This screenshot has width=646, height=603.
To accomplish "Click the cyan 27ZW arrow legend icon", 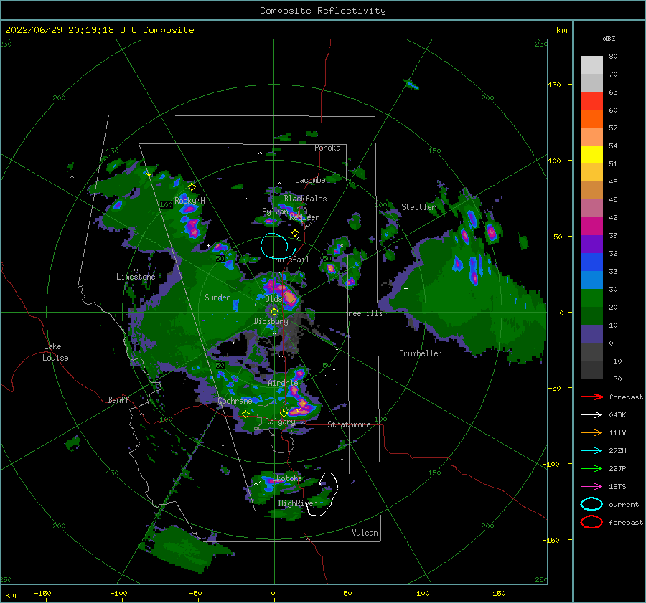I will pos(591,450).
